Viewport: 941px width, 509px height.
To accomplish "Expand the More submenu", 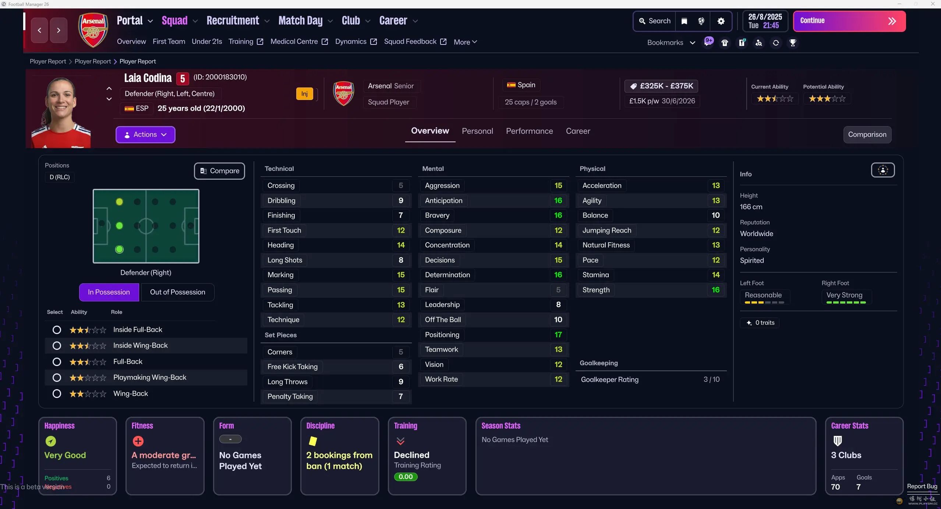I will pyautogui.click(x=465, y=42).
